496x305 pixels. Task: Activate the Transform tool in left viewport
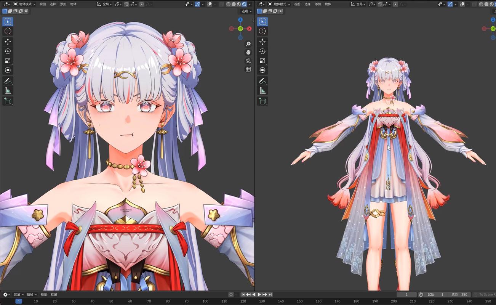(x=8, y=70)
